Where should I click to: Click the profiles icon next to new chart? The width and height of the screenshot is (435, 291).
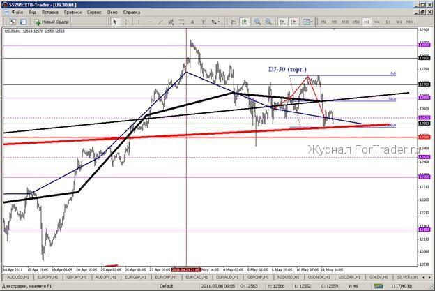click(23, 22)
